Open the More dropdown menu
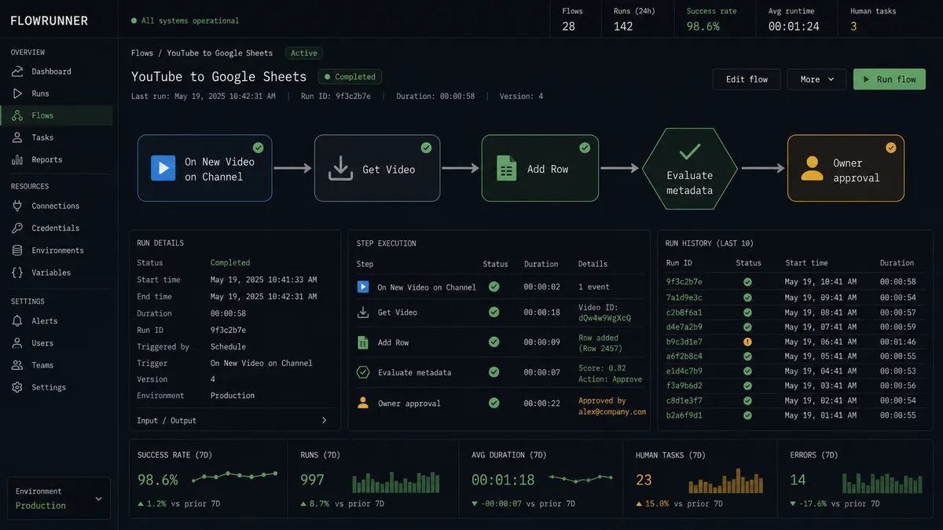Viewport: 943px width, 530px height. (816, 79)
